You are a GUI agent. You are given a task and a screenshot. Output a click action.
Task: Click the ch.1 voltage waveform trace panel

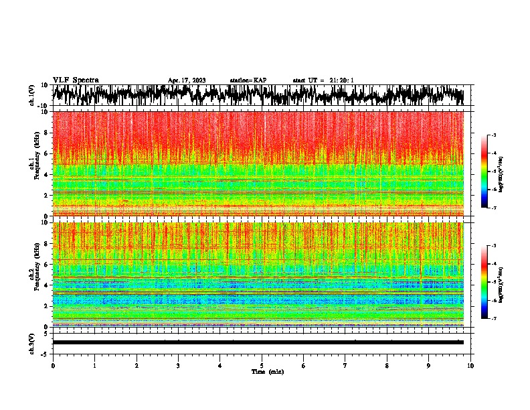click(263, 95)
